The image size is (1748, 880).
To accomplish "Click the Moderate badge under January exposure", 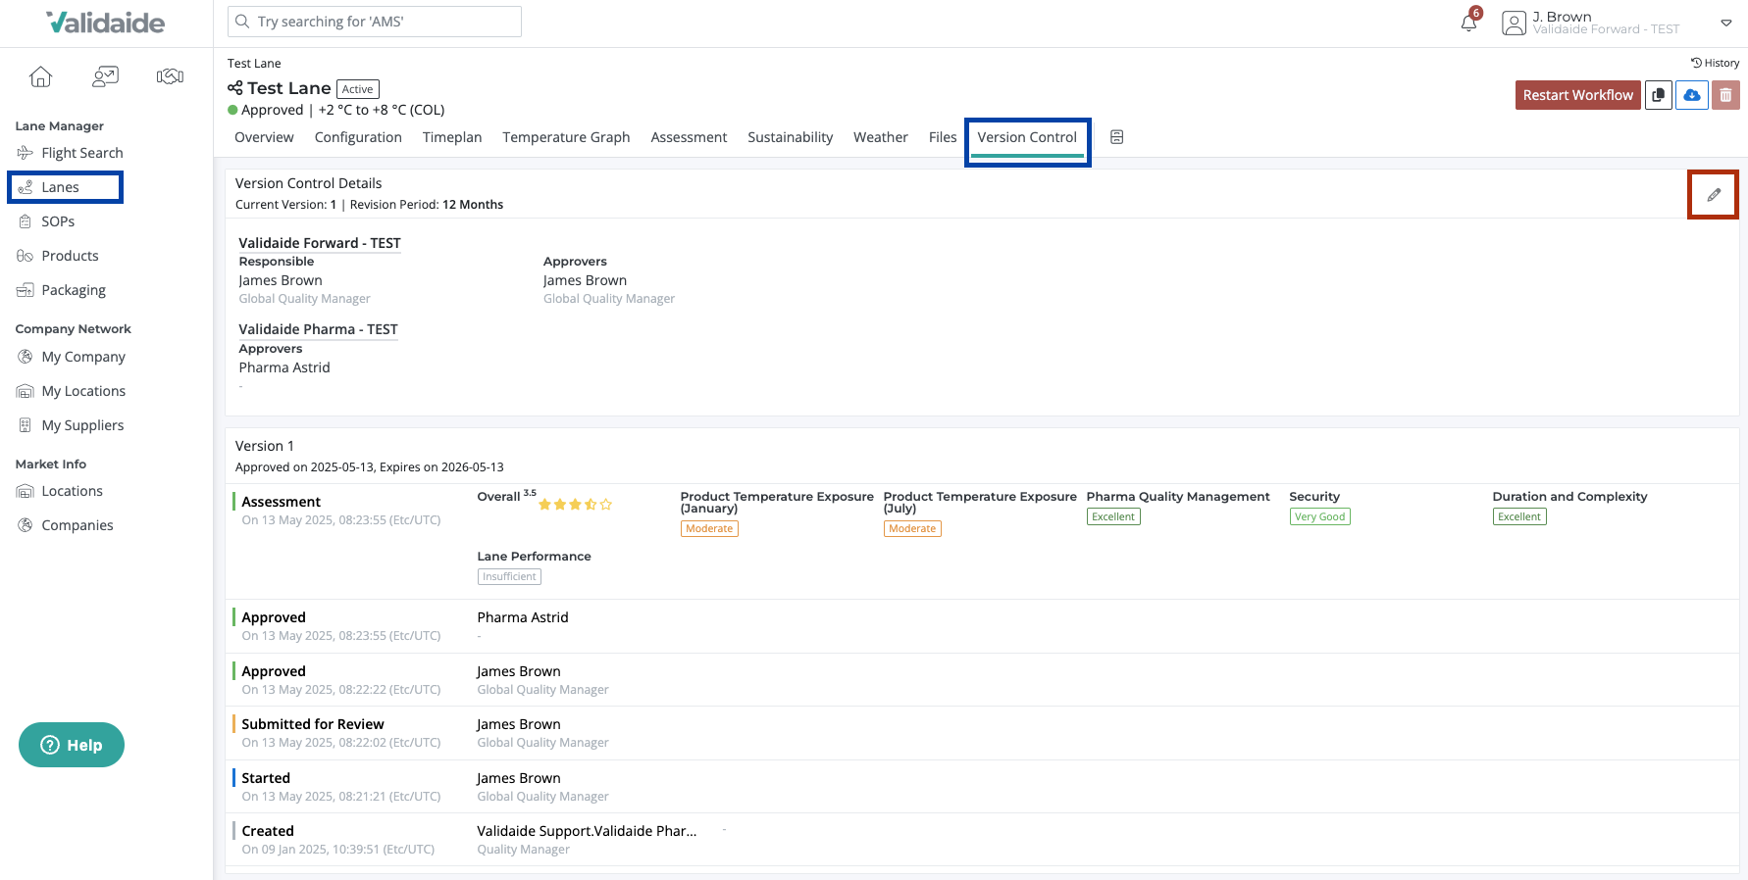I will (709, 529).
